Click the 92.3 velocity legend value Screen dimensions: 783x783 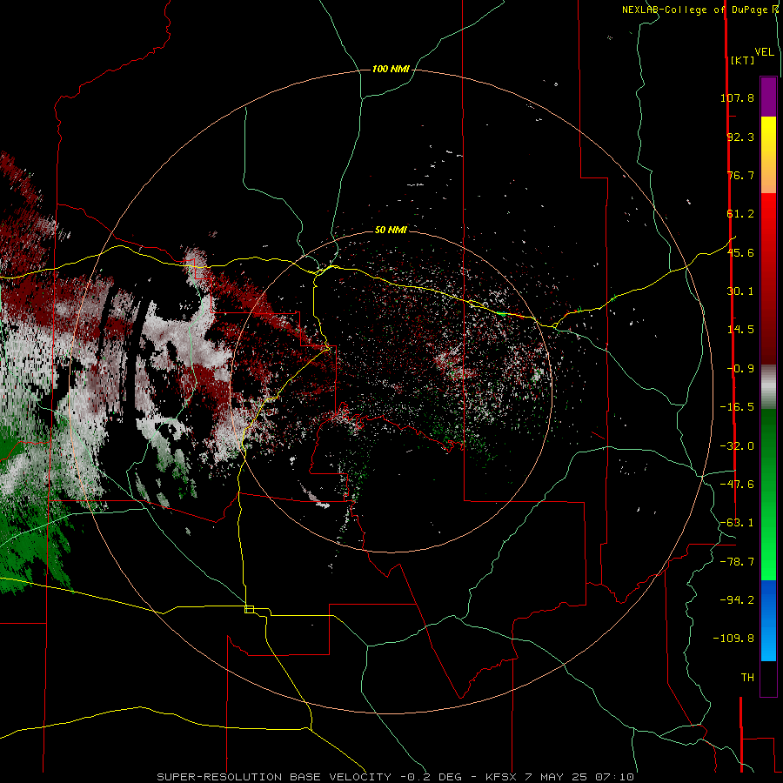pos(740,137)
